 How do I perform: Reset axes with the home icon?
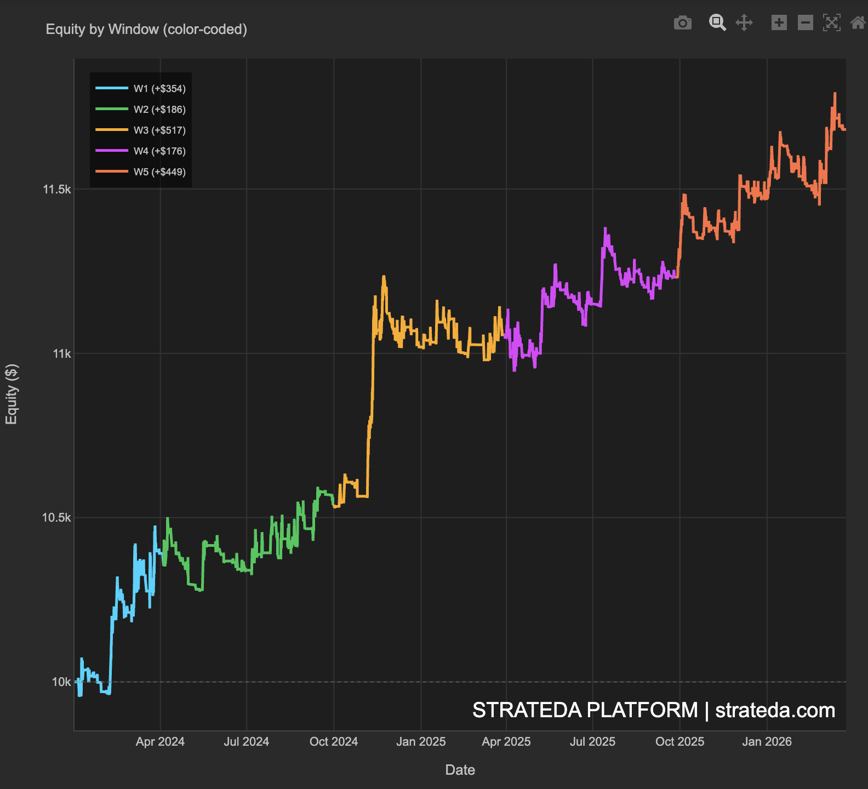click(x=858, y=23)
